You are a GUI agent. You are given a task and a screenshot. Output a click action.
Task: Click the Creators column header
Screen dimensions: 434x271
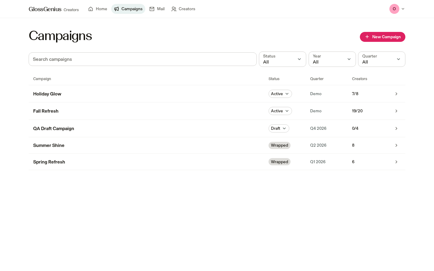(360, 79)
